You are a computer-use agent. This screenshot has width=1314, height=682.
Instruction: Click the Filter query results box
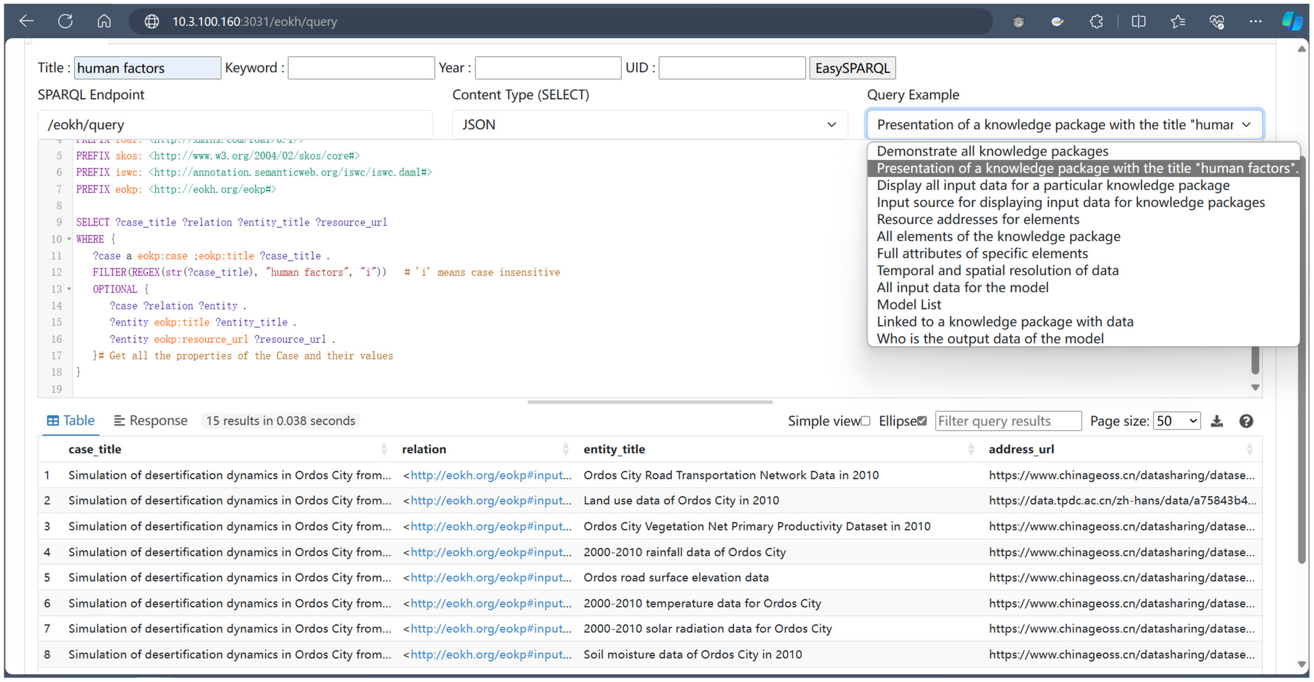click(1008, 421)
